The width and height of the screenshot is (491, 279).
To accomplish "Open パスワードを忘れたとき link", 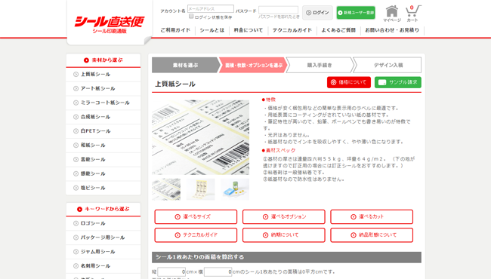I will tap(279, 17).
